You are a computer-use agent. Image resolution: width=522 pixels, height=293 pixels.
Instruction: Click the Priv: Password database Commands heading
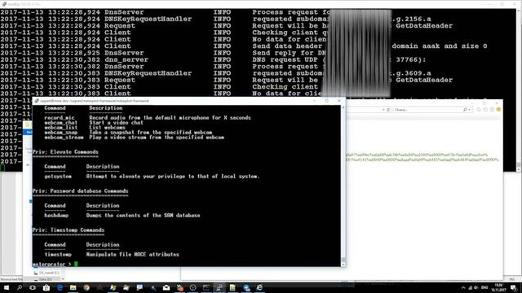coord(80,191)
